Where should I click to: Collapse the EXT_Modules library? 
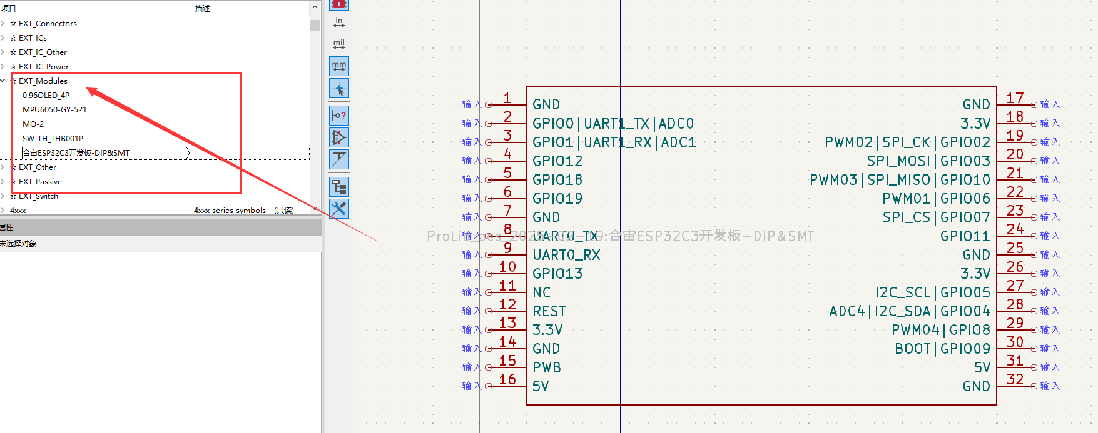click(3, 81)
